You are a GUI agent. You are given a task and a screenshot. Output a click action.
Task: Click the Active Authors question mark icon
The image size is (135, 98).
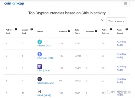(111, 29)
